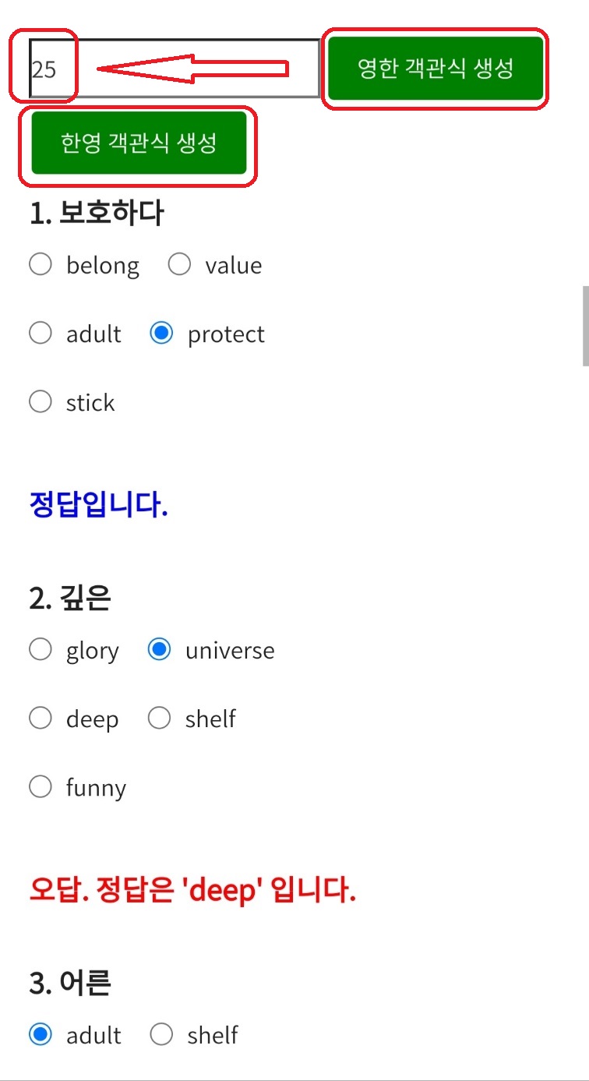Select 'value' radio in question 1

click(x=179, y=265)
